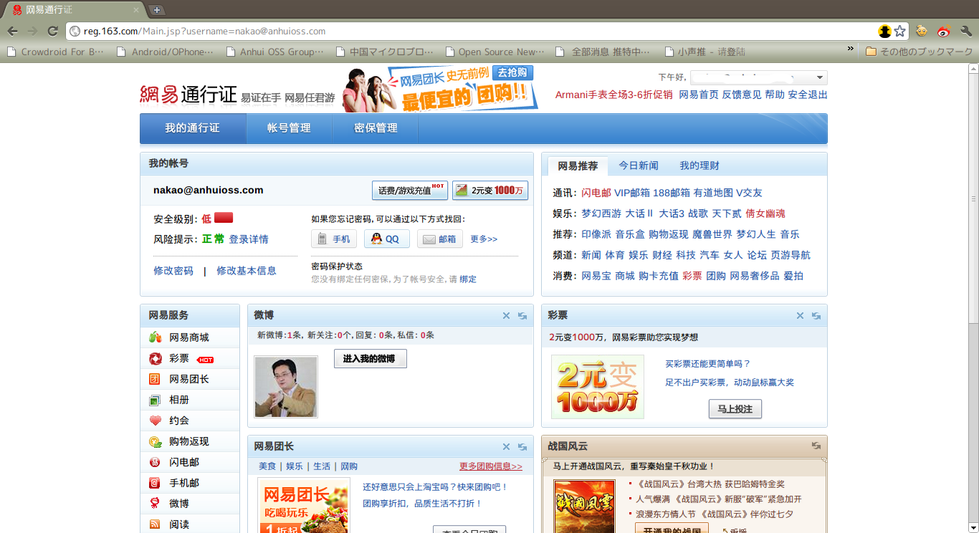The height and width of the screenshot is (533, 979).
Task: Collapse the 网易团长 widget using its arrows icon
Action: [x=522, y=447]
